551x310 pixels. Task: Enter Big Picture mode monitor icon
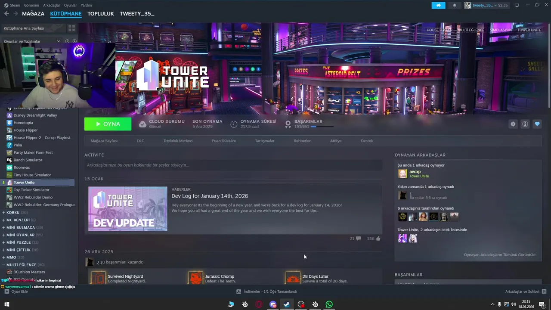click(x=517, y=5)
